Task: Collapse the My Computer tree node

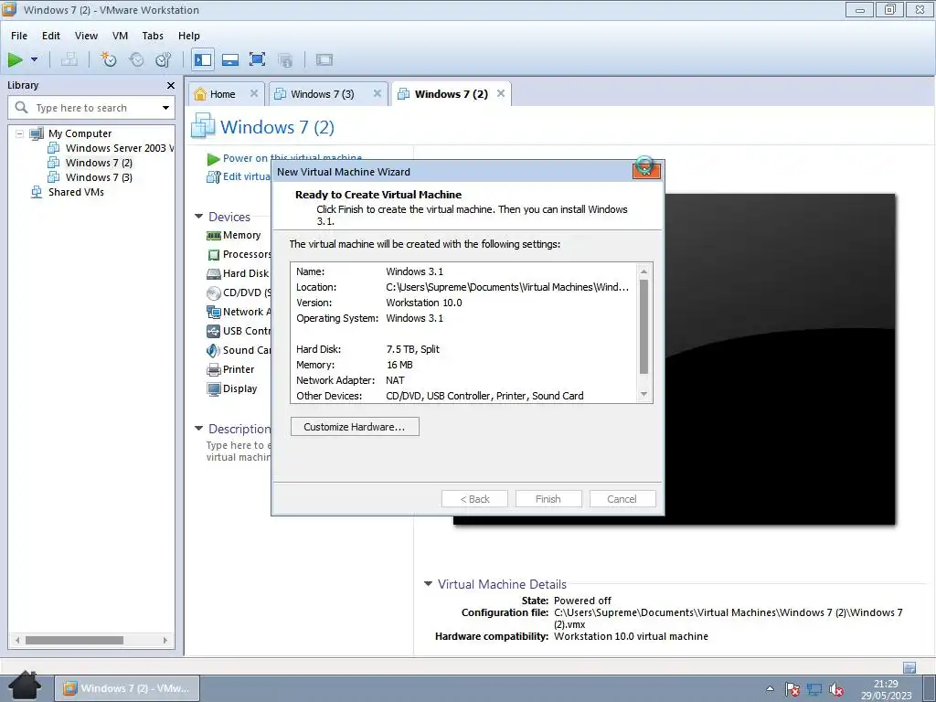Action: pyautogui.click(x=19, y=133)
